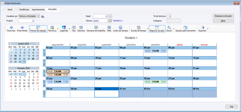Click the Categoria field

pyautogui.click(x=174, y=21)
